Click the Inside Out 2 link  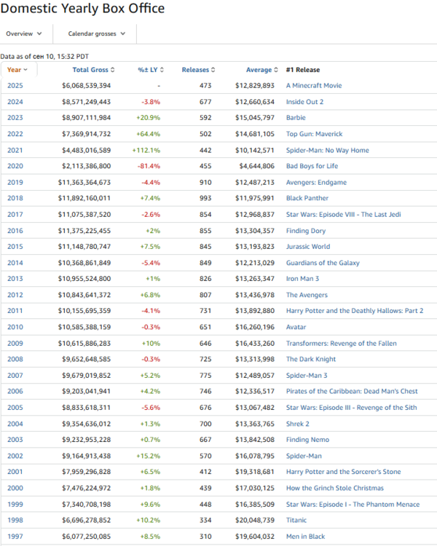[304, 102]
